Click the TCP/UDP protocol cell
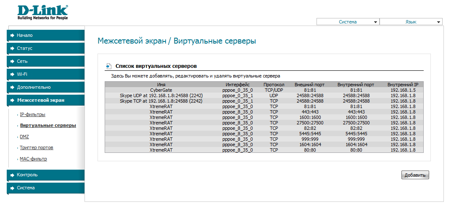The height and width of the screenshot is (209, 459). tap(274, 90)
